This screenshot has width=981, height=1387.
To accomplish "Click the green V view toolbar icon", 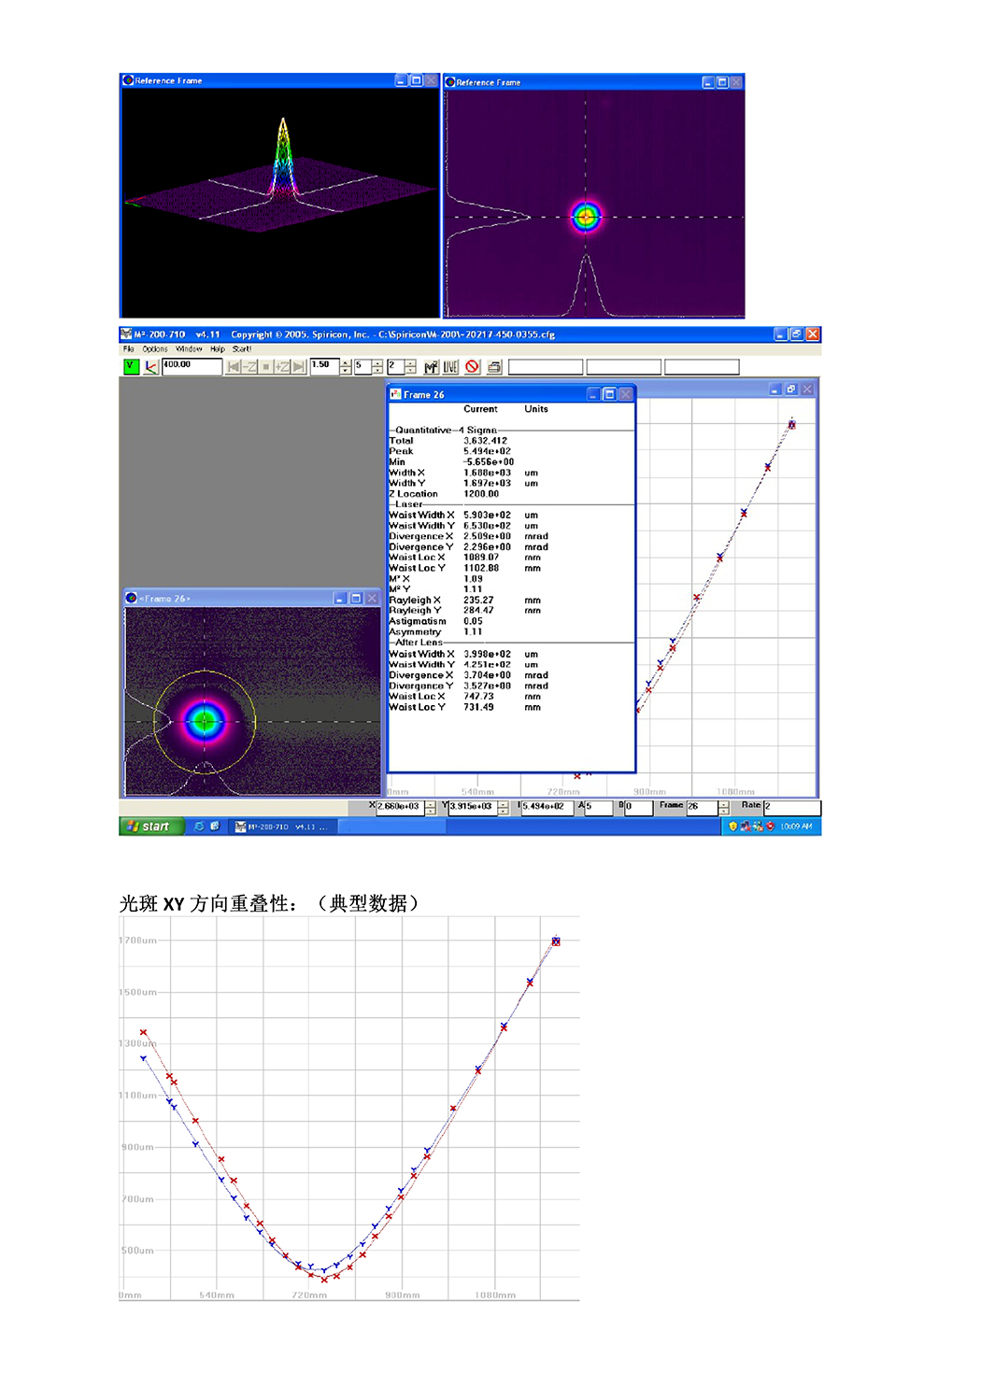I will point(131,367).
